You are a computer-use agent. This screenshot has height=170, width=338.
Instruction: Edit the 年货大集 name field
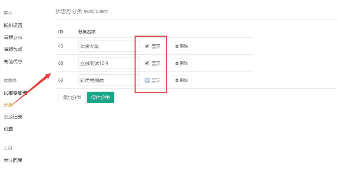pyautogui.click(x=109, y=46)
